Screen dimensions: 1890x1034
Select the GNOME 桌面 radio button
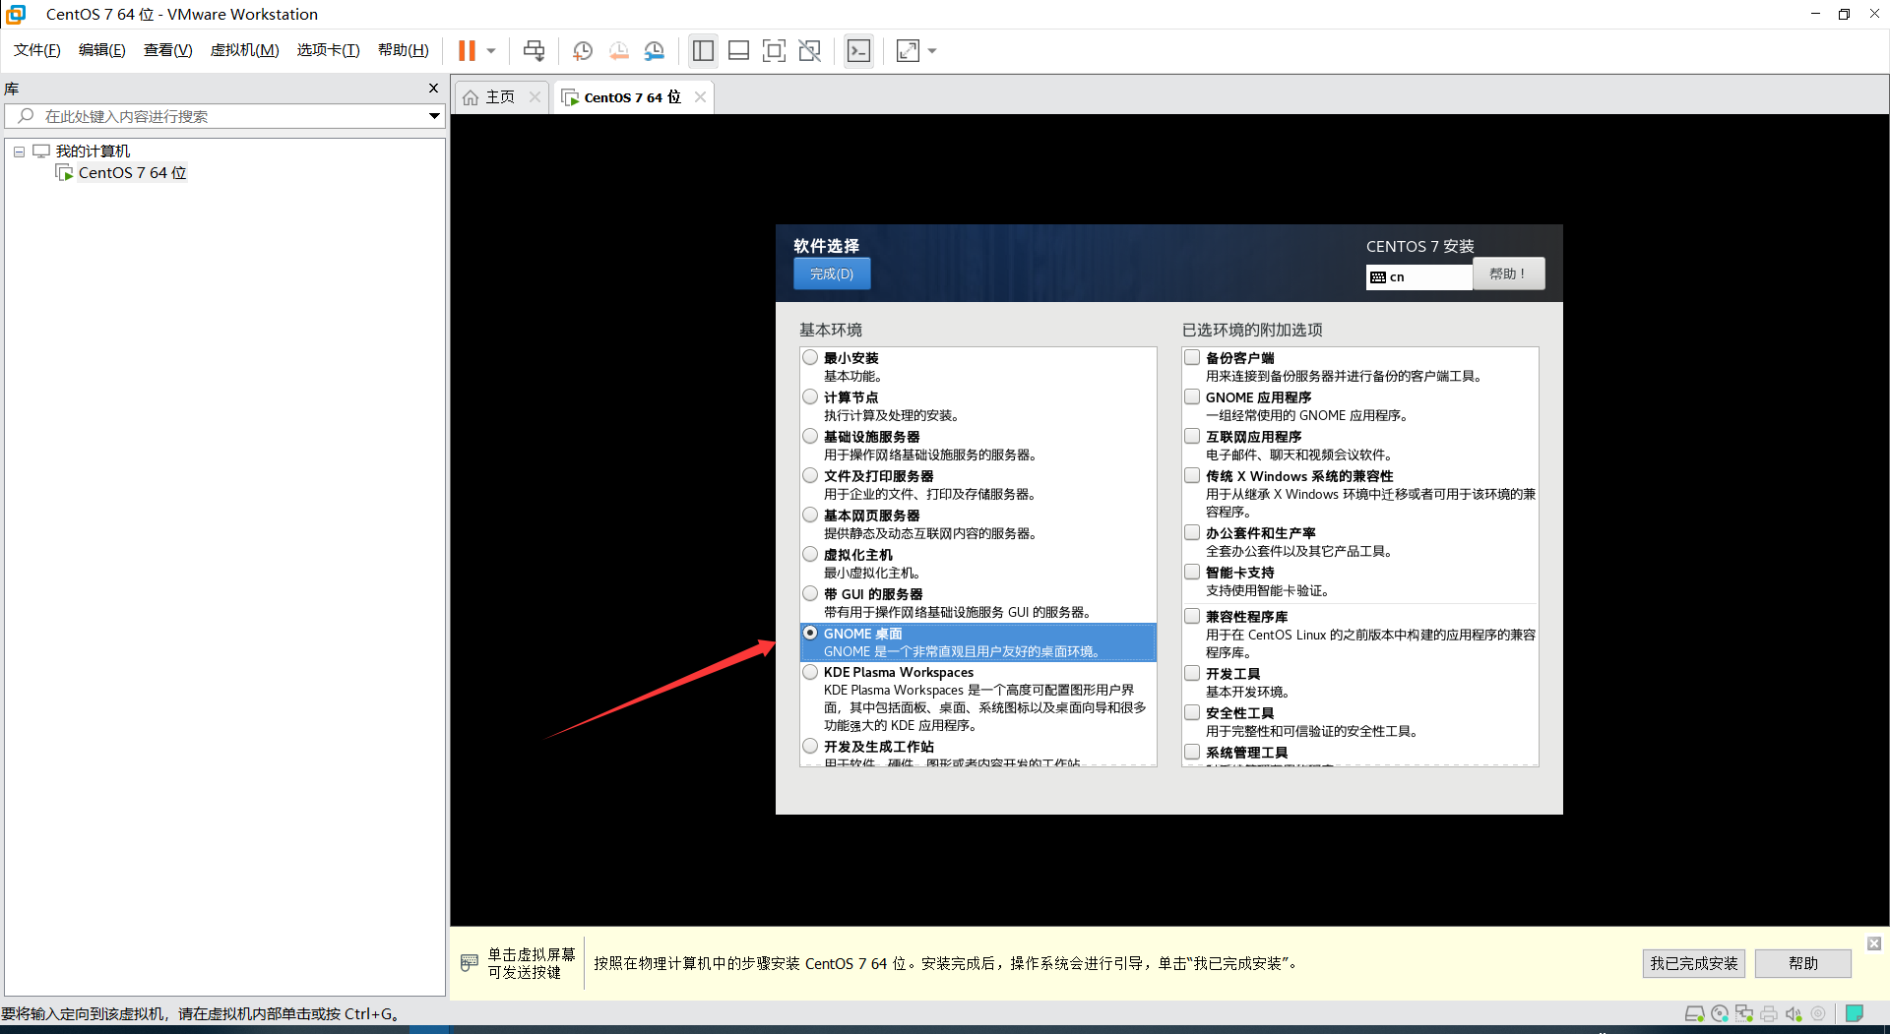click(810, 633)
